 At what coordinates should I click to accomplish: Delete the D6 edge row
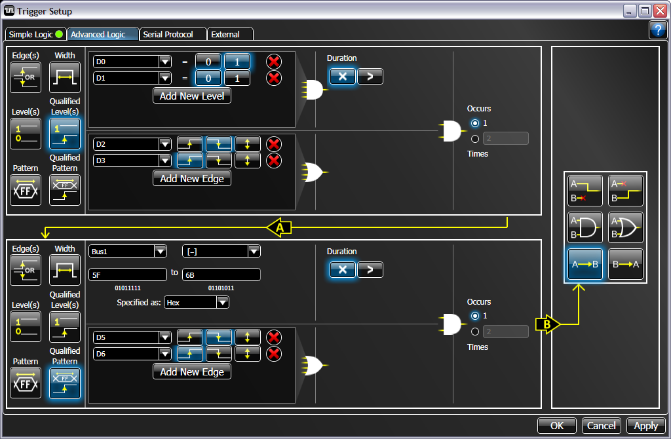pos(274,354)
